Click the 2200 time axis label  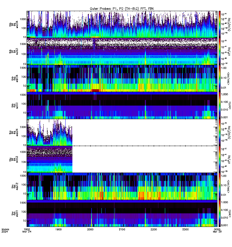(154, 229)
